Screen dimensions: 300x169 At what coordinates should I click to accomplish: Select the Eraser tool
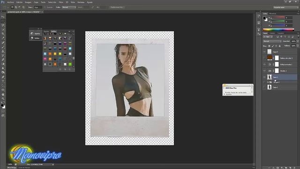[3, 60]
